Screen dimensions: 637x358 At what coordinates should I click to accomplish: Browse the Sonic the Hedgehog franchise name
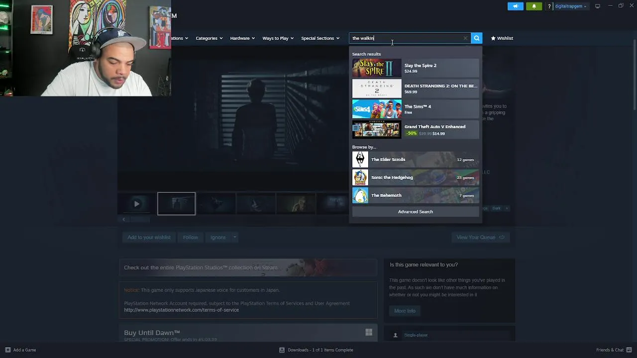coord(392,178)
